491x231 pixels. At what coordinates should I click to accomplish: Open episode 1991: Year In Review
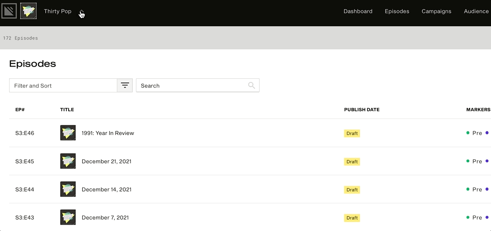click(108, 133)
